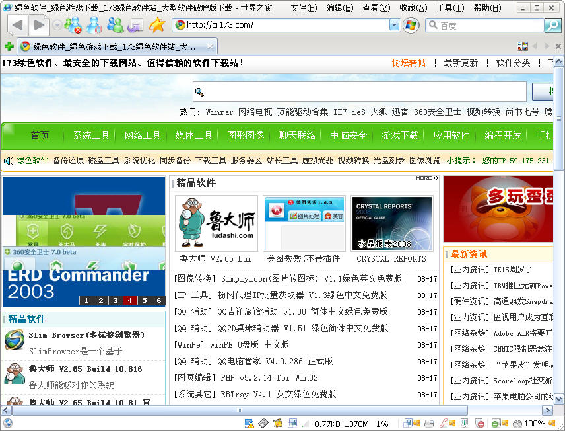Click the 鲁大师 ludashi.com thumbnail

[x=216, y=223]
